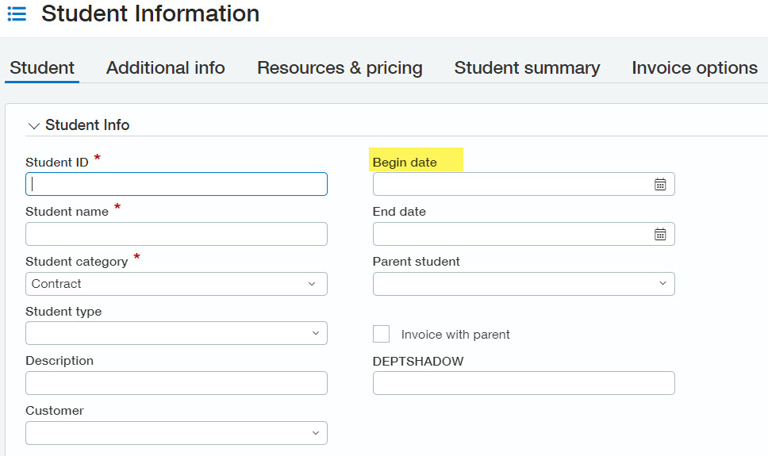Open the End date calendar picker

tap(660, 234)
